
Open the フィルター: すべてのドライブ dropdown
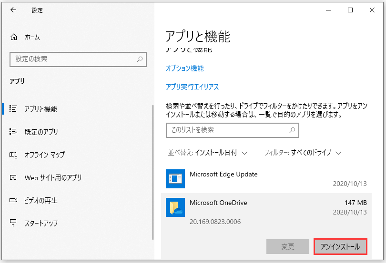pos(303,153)
